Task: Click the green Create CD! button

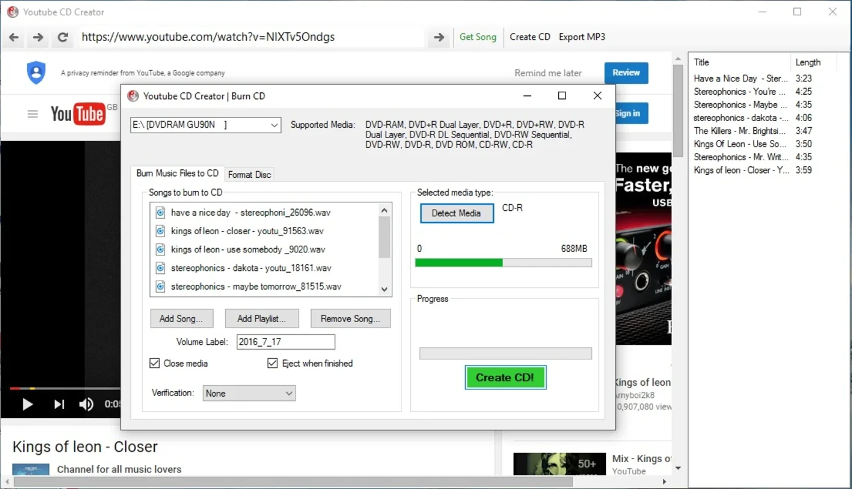Action: click(505, 378)
